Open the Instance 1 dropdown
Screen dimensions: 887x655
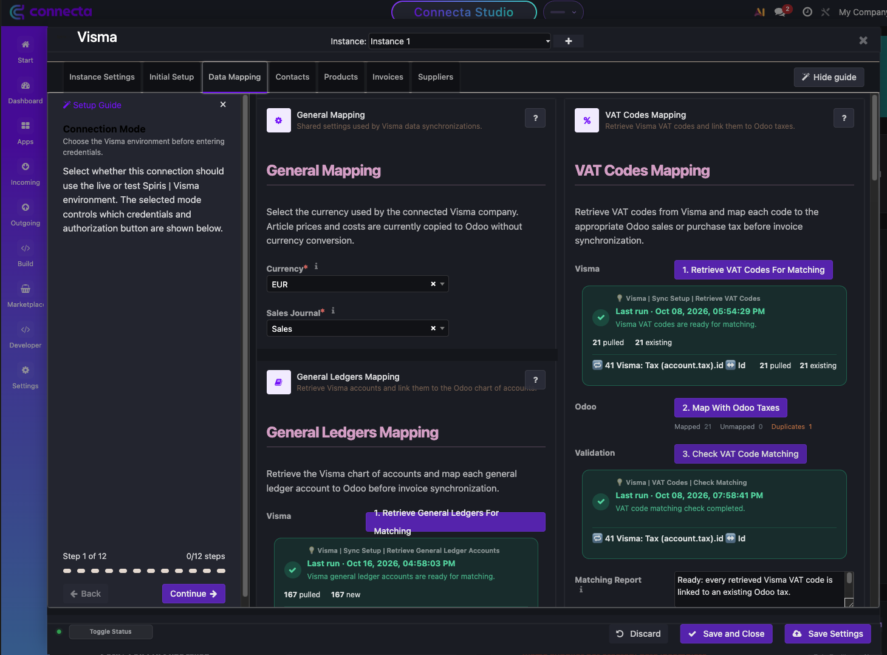tap(460, 41)
